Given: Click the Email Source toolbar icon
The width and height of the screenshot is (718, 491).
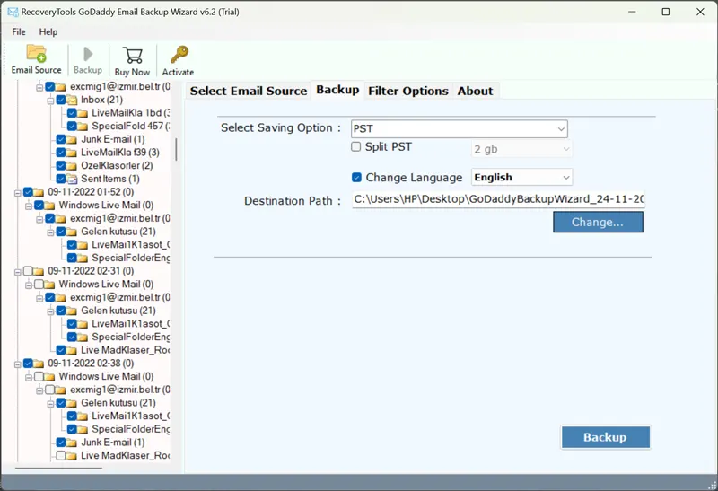Looking at the screenshot, I should tap(36, 55).
